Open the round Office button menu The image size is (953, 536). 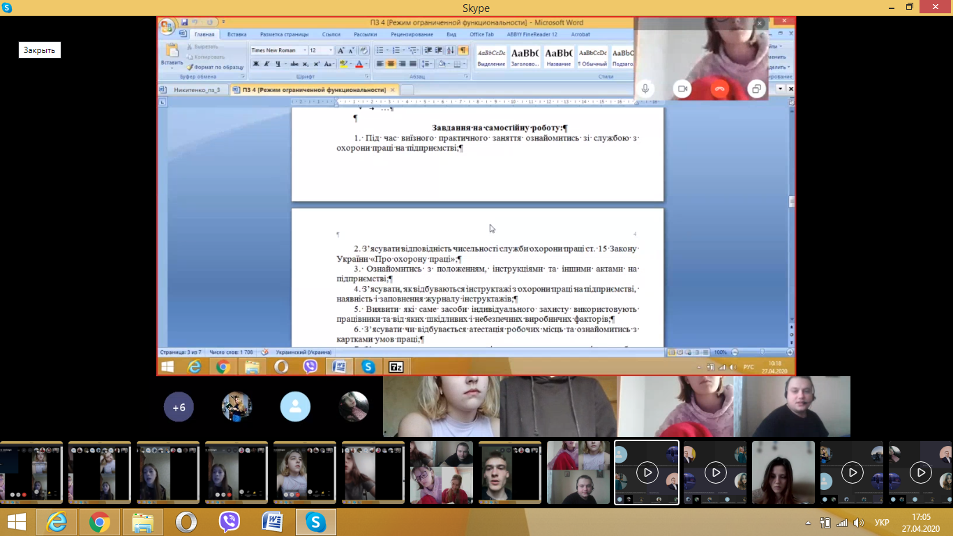coord(167,27)
